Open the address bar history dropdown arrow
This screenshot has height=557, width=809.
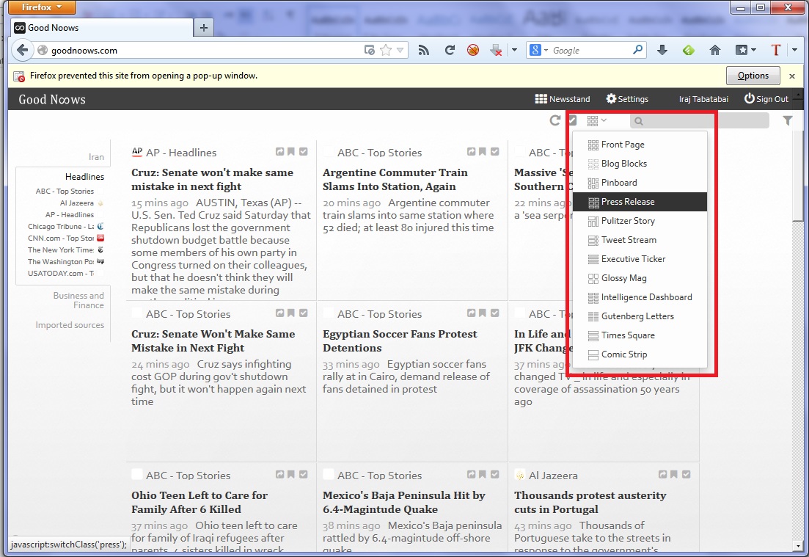tap(400, 50)
